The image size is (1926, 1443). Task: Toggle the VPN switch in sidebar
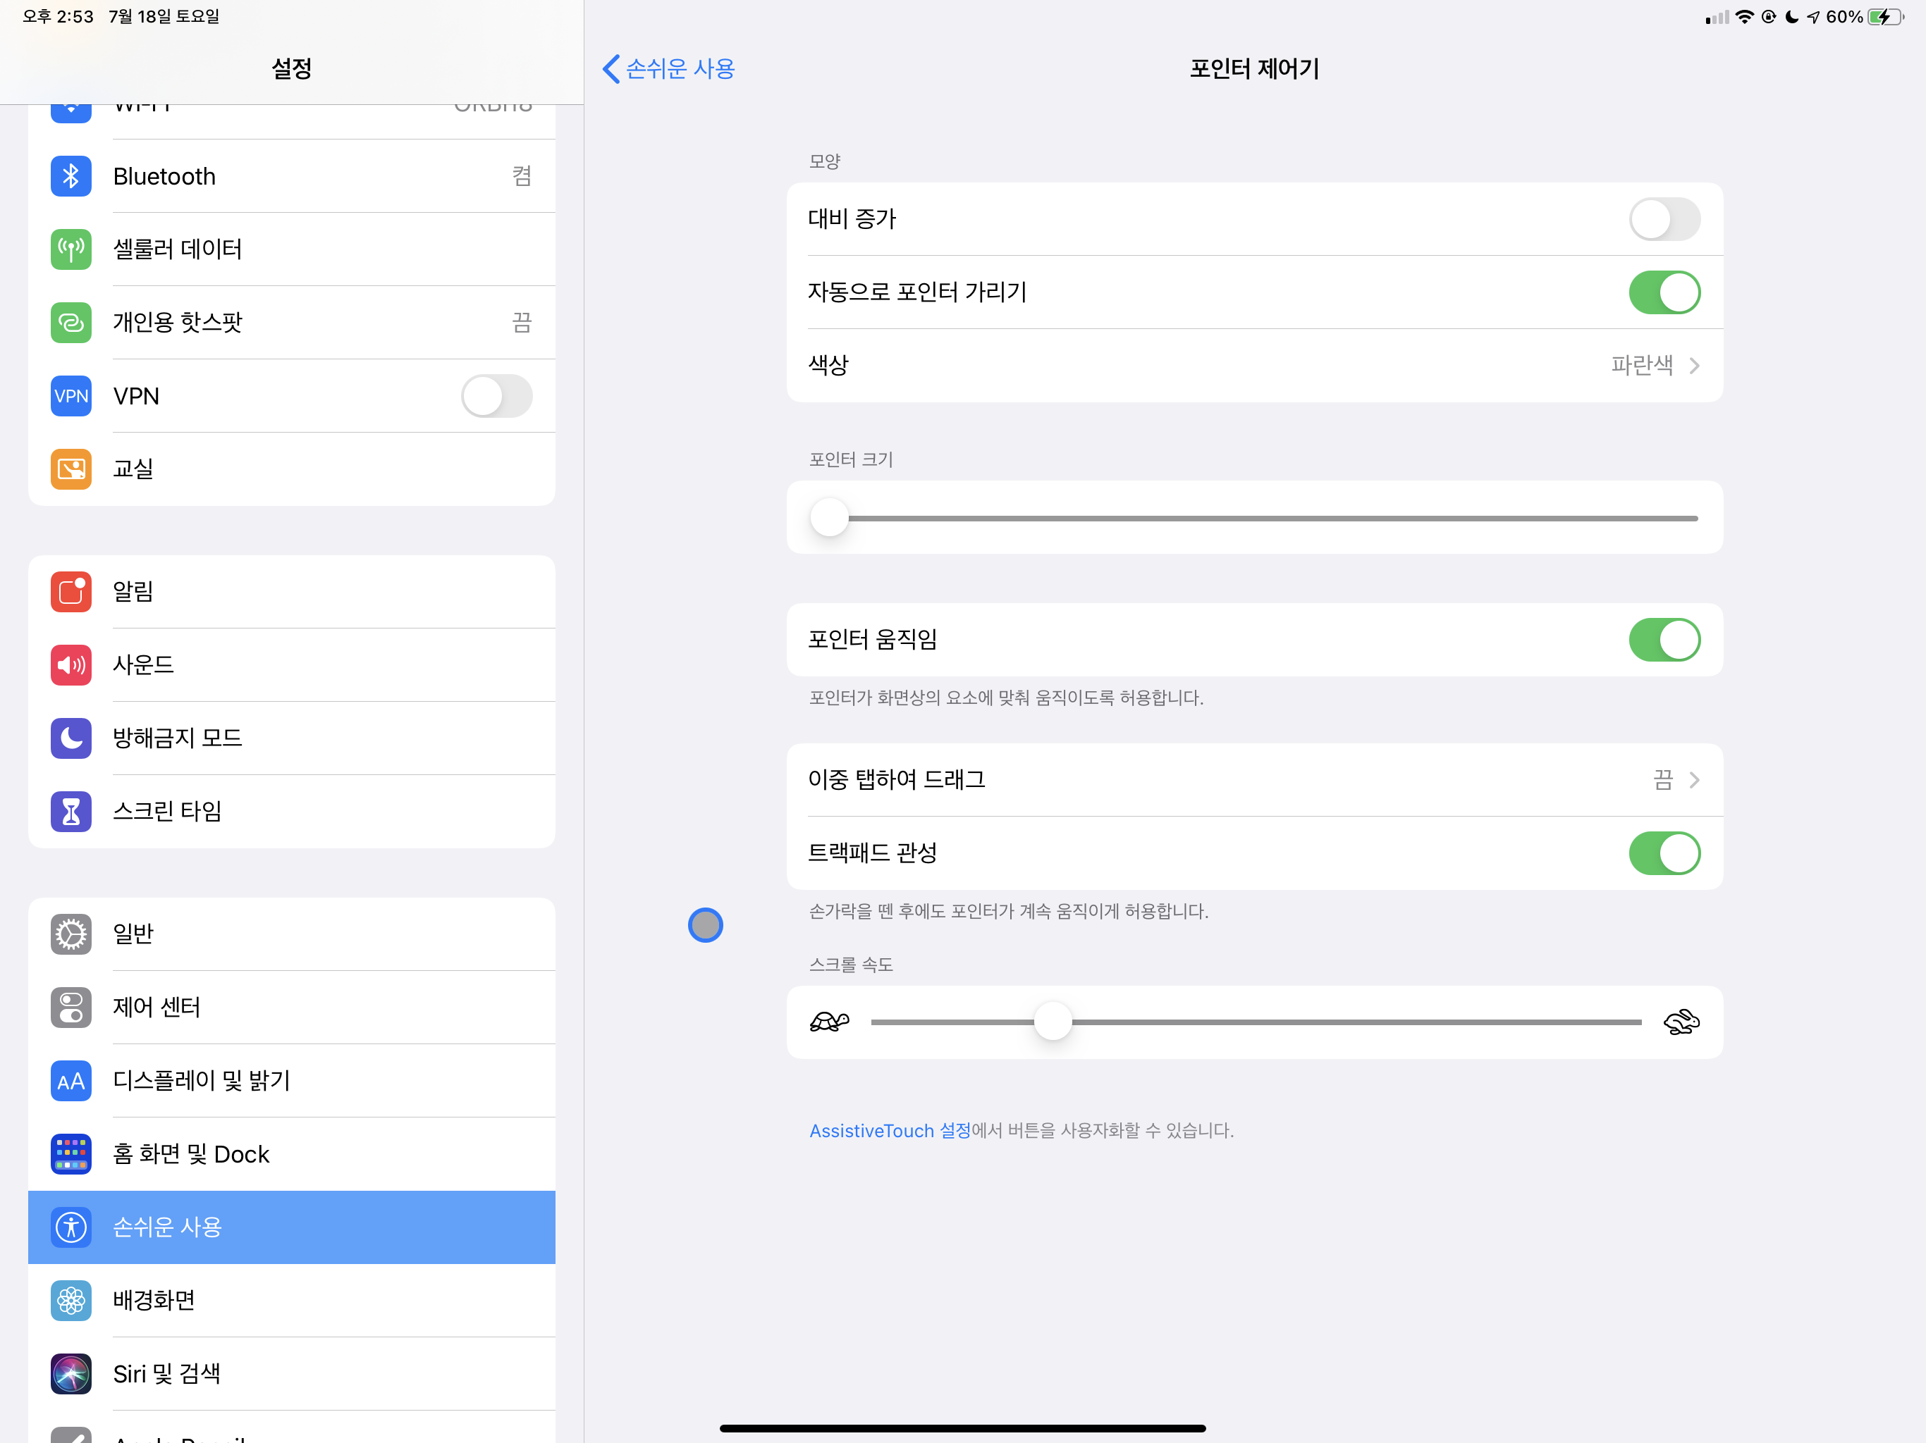[496, 396]
